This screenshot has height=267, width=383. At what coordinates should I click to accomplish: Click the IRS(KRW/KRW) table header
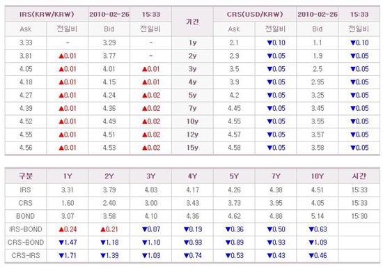click(x=47, y=14)
